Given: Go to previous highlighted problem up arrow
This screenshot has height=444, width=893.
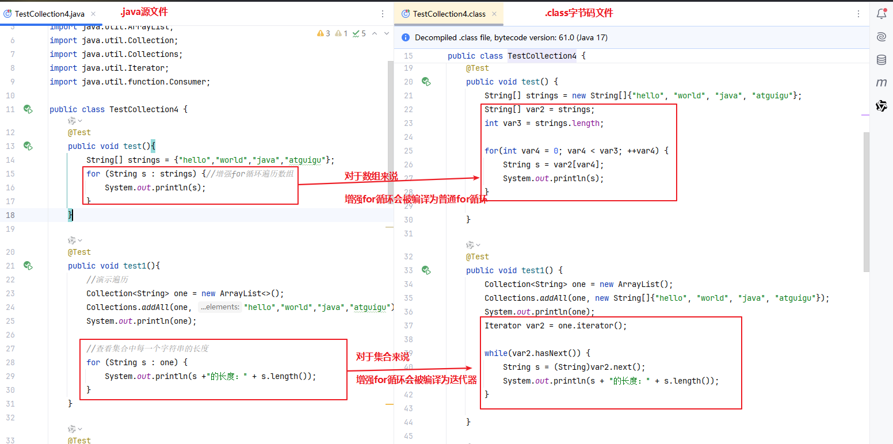Looking at the screenshot, I should click(x=375, y=33).
